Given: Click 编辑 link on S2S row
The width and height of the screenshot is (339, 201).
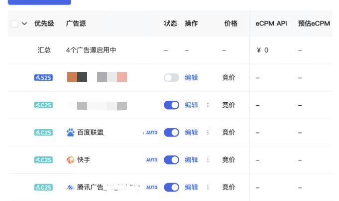Looking at the screenshot, I should (x=191, y=77).
